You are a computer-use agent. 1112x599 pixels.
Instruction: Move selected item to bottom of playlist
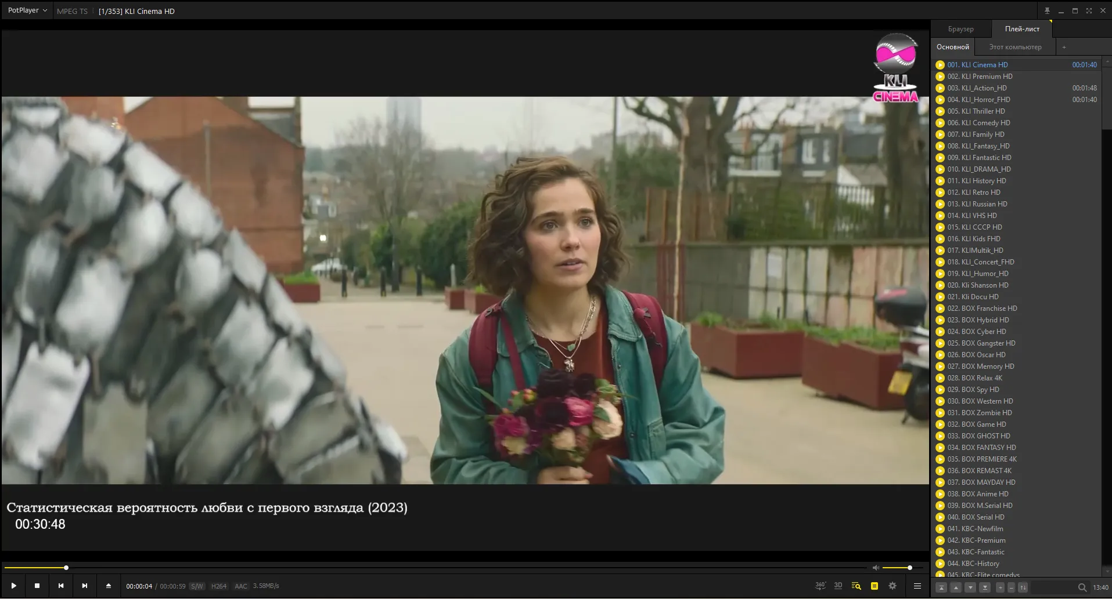point(985,587)
